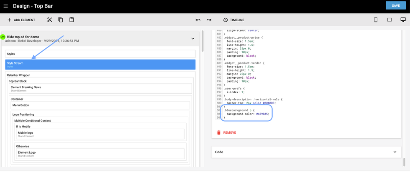Click the paste clipboard icon
Viewport: 410px width, 172px height.
[72, 20]
